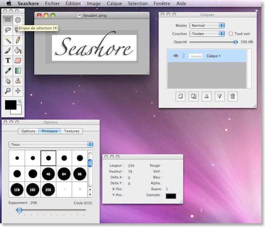Open the Tous brush group dropdown
This screenshot has height=227, width=265.
pos(51,144)
